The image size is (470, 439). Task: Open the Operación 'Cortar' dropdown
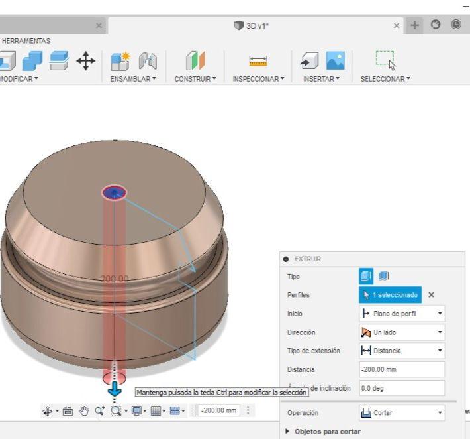402,413
